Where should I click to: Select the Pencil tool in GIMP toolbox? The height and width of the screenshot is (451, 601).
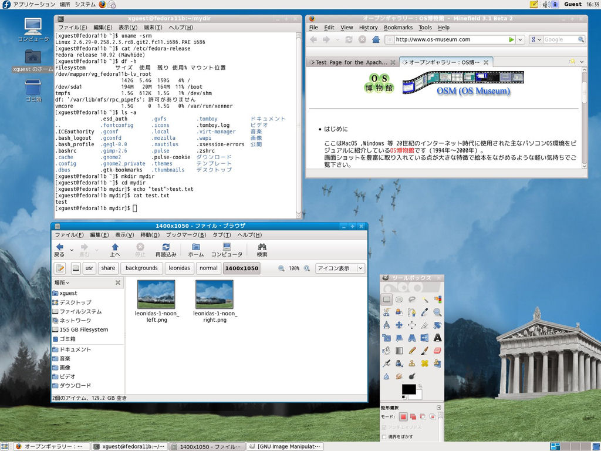412,351
